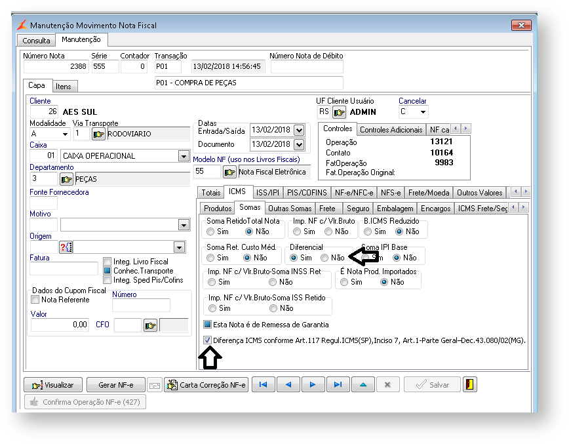Screen dimensions: 569x444
Task: Go to the last record arrow
Action: pyautogui.click(x=338, y=385)
